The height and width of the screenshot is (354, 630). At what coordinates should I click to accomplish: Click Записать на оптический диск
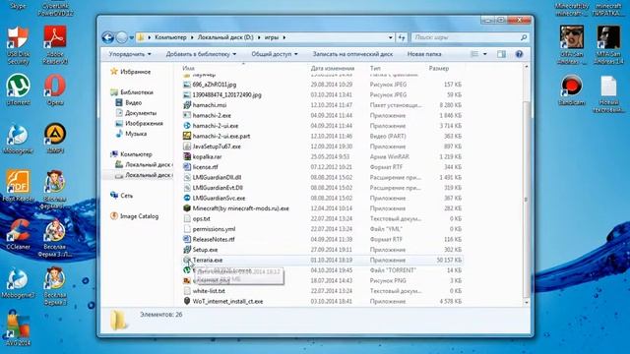pos(352,54)
